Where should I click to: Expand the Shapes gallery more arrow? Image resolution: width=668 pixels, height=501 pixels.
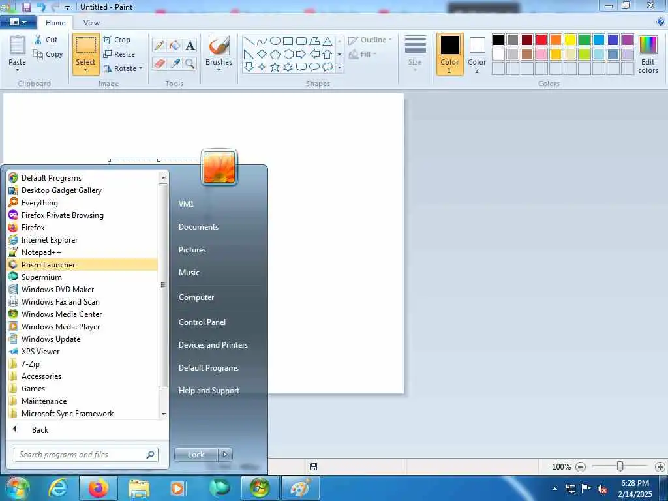pos(339,67)
